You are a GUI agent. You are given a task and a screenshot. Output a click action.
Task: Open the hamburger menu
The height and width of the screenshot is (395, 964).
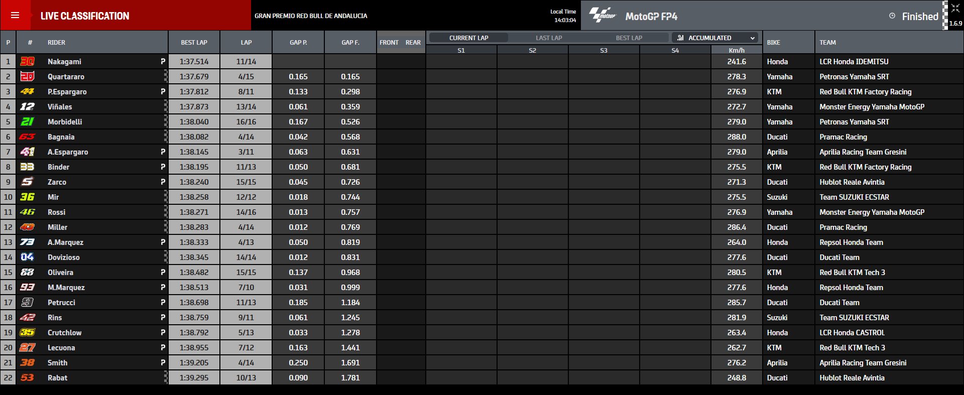tap(15, 15)
